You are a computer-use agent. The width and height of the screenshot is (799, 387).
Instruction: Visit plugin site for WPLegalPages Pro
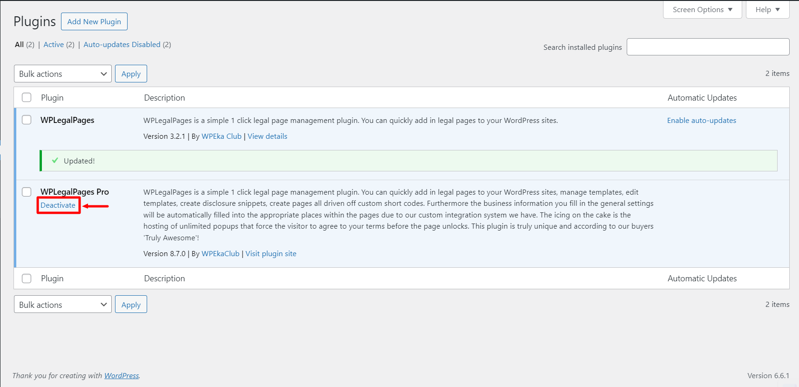(271, 254)
